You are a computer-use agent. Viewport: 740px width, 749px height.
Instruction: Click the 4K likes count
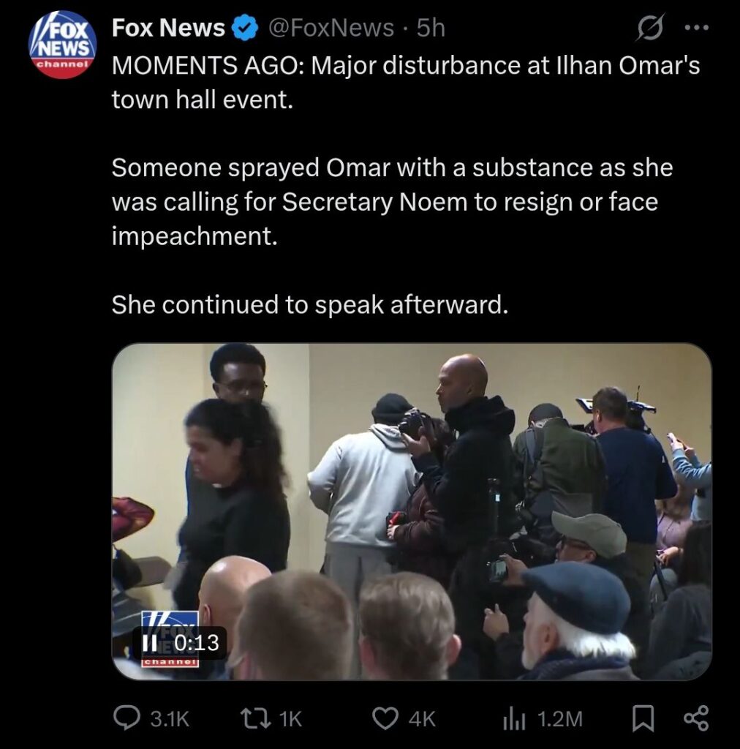point(422,718)
